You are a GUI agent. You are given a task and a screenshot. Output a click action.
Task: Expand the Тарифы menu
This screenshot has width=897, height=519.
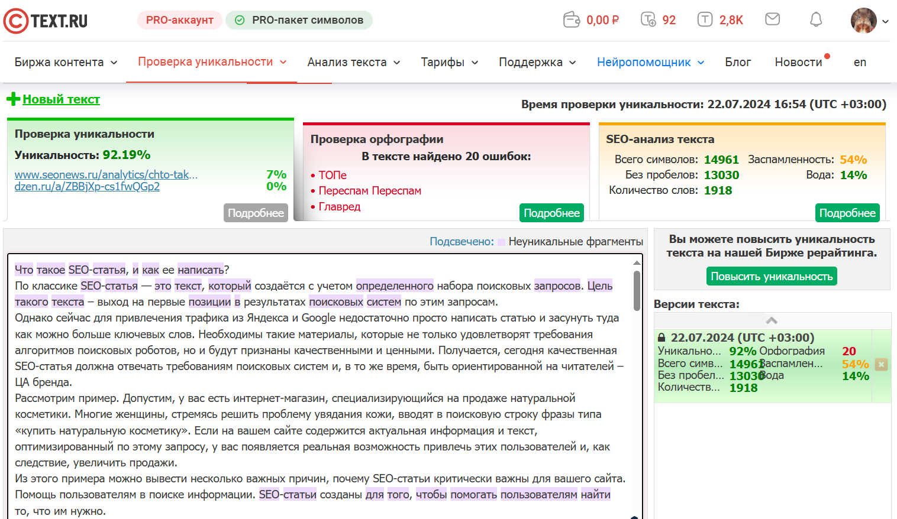tap(449, 62)
